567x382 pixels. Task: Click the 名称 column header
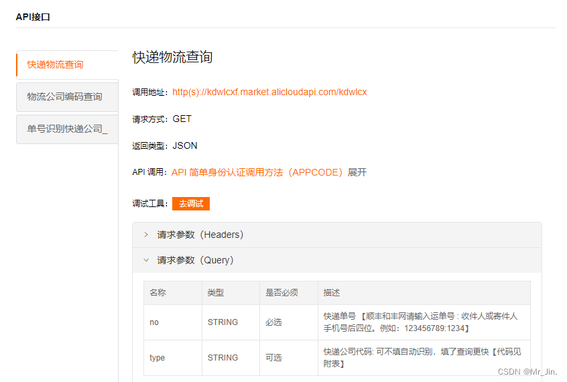(x=158, y=293)
